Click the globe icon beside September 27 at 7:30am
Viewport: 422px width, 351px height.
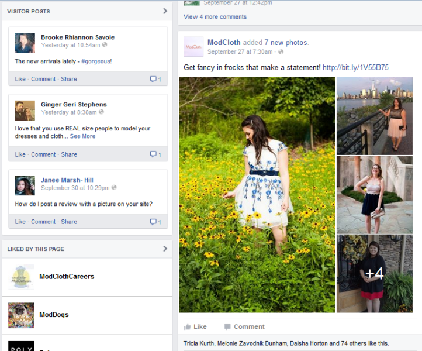pos(281,51)
